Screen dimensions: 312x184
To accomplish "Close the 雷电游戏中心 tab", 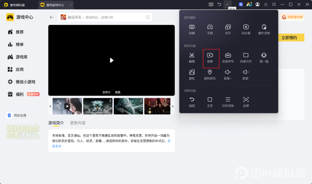I will [x=70, y=5].
